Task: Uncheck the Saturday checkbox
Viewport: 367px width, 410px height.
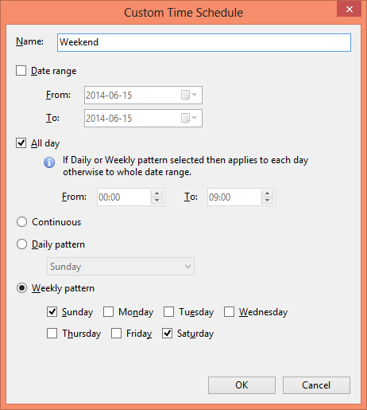Action: 167,334
